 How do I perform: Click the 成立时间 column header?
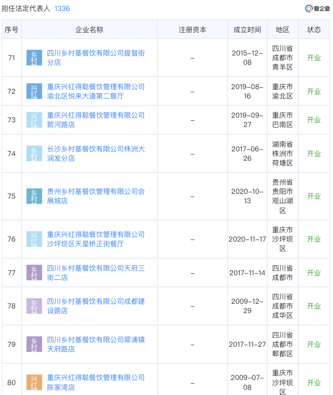click(x=247, y=30)
